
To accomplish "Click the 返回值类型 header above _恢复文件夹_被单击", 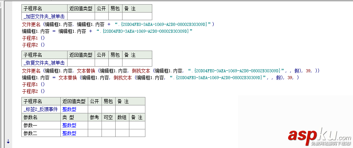I will tap(81, 55).
